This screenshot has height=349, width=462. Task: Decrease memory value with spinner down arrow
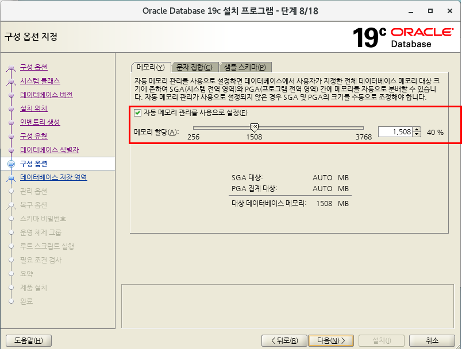pos(417,134)
